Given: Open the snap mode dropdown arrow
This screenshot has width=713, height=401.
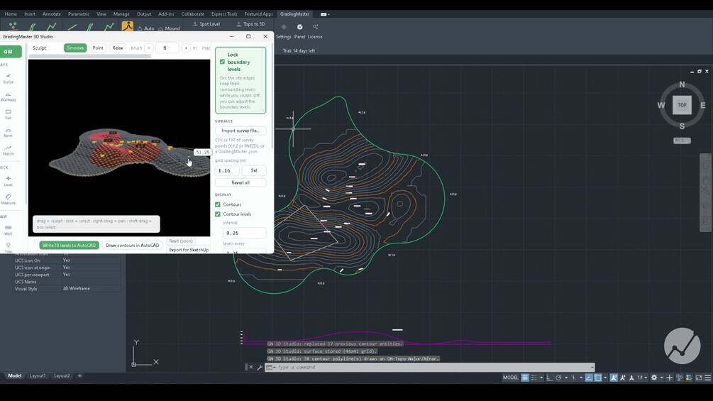Looking at the screenshot, I should tap(541, 378).
